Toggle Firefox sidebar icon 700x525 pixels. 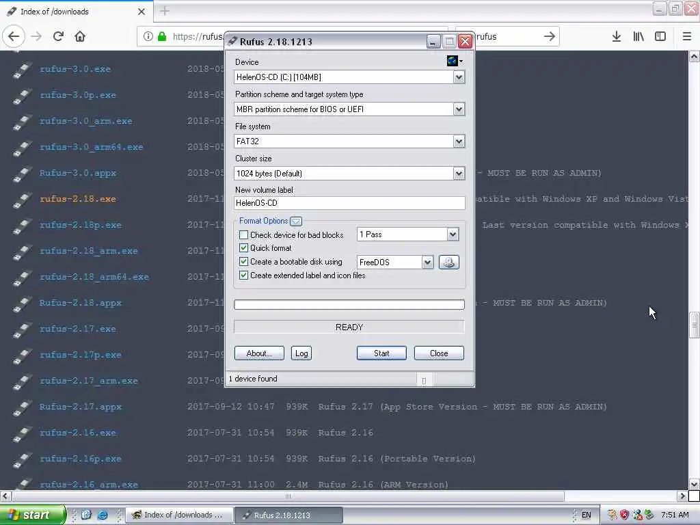point(660,36)
